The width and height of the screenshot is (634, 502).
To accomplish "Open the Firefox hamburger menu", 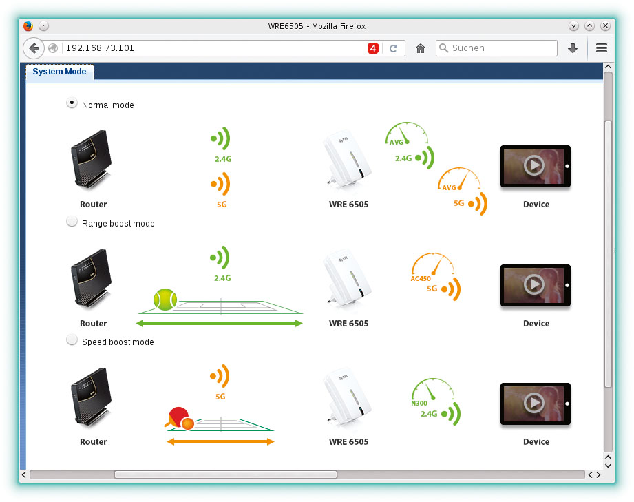I will pyautogui.click(x=602, y=48).
